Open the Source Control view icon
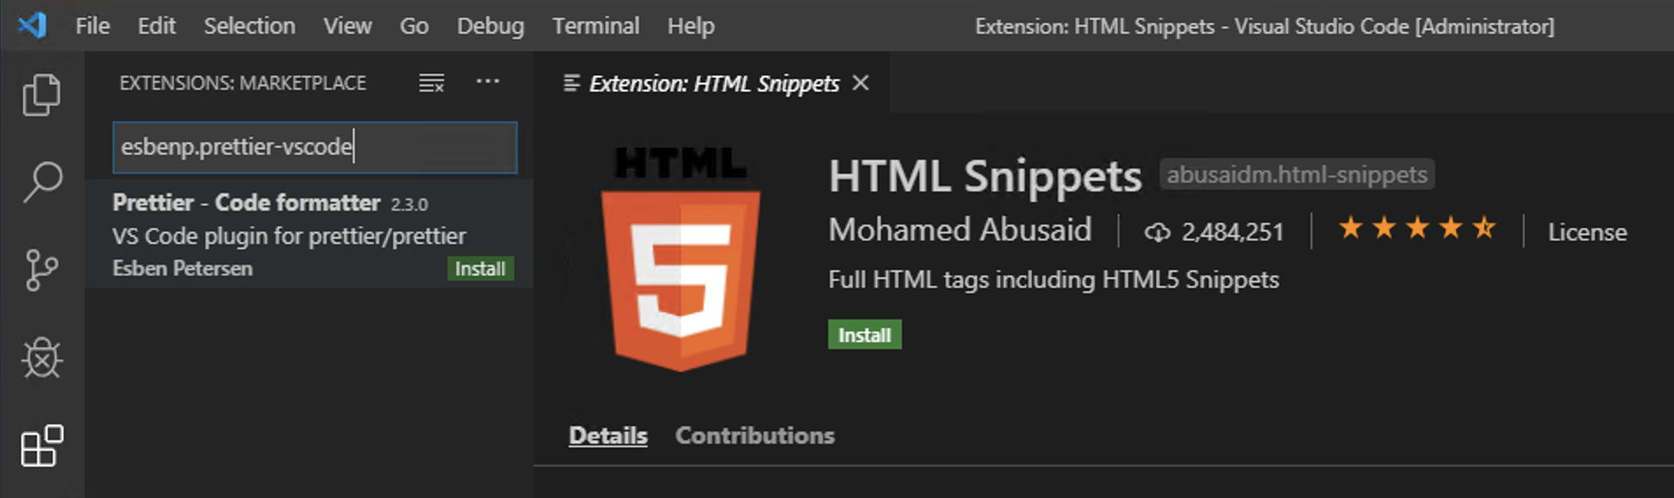1674x498 pixels. click(41, 270)
